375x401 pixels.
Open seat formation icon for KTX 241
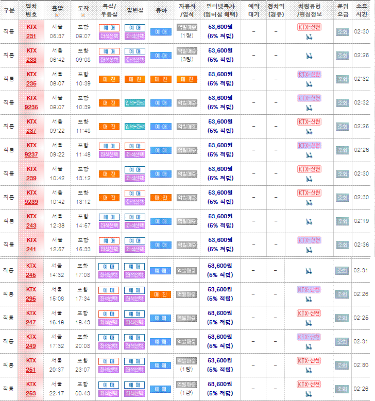click(309, 250)
